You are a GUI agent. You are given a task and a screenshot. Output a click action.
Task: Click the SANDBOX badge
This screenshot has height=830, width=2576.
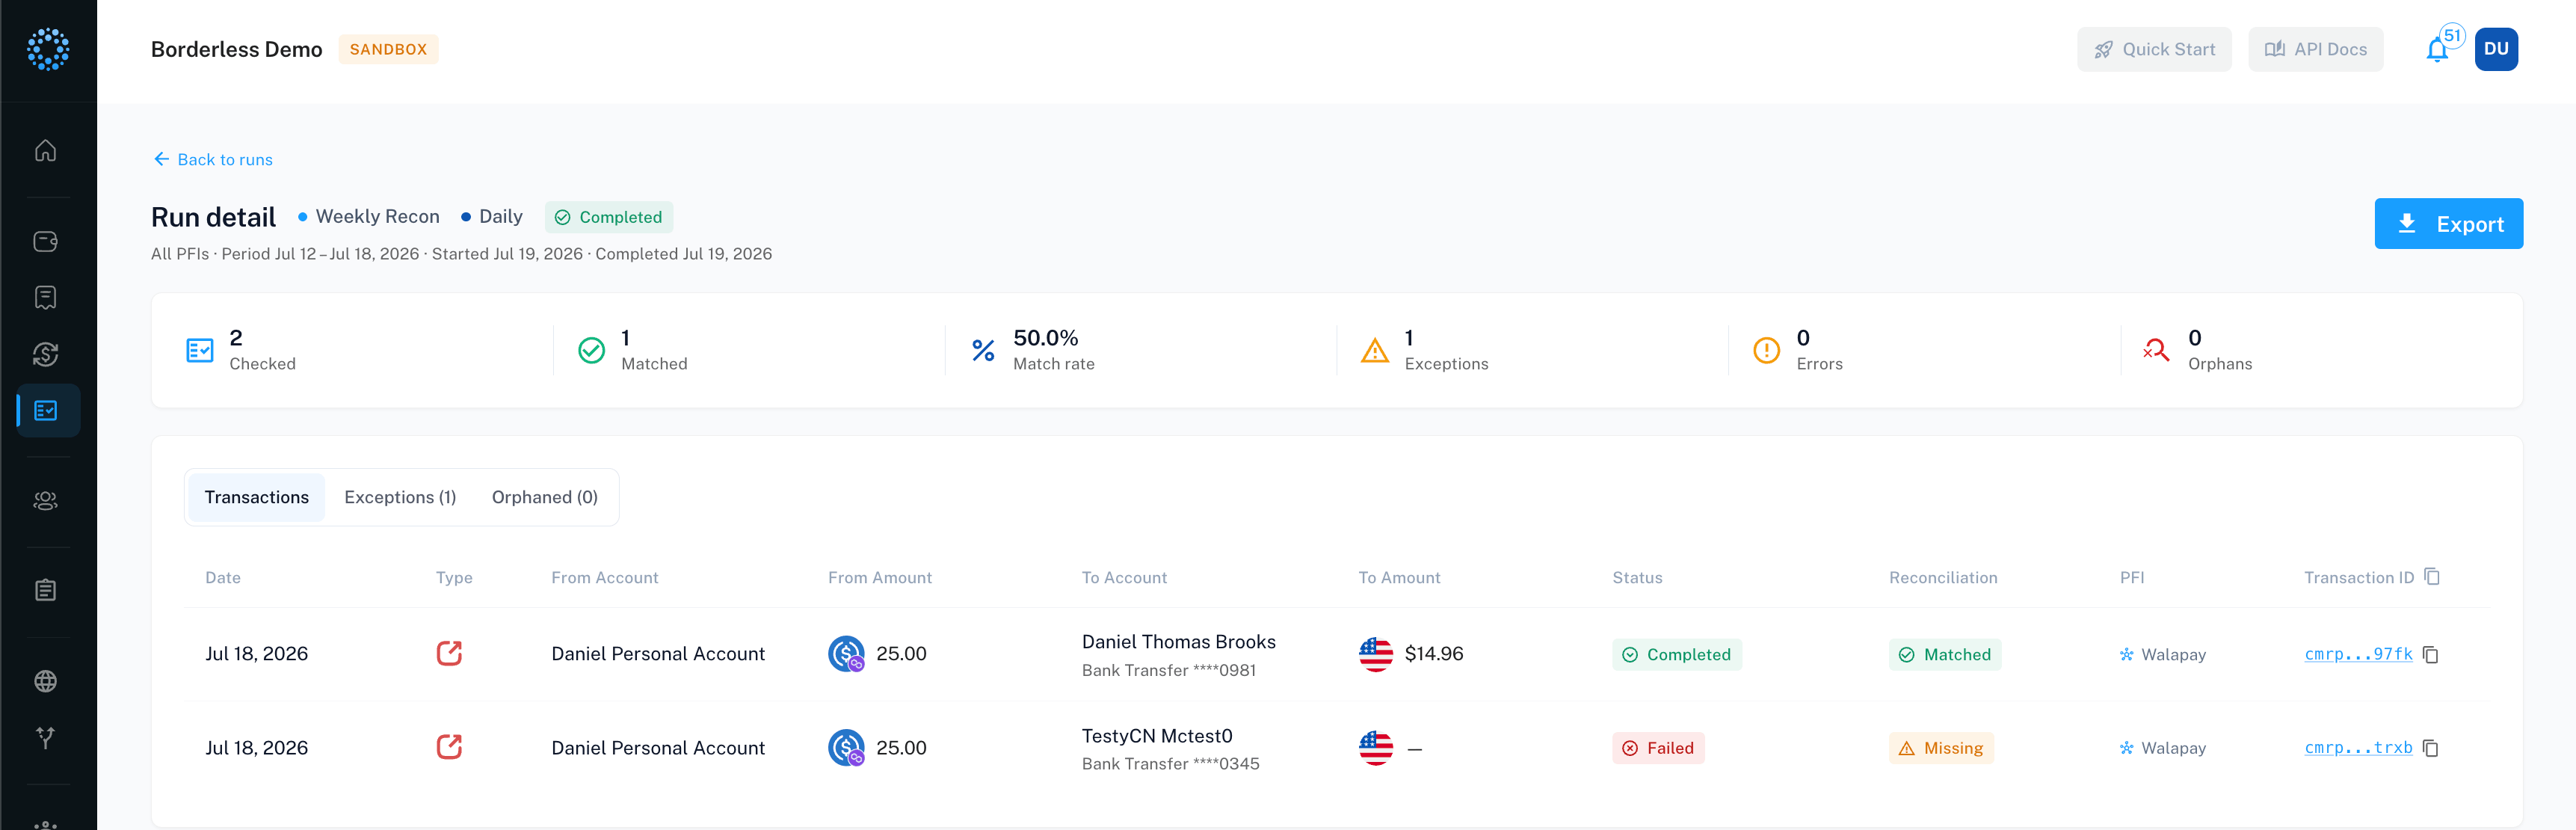[388, 49]
